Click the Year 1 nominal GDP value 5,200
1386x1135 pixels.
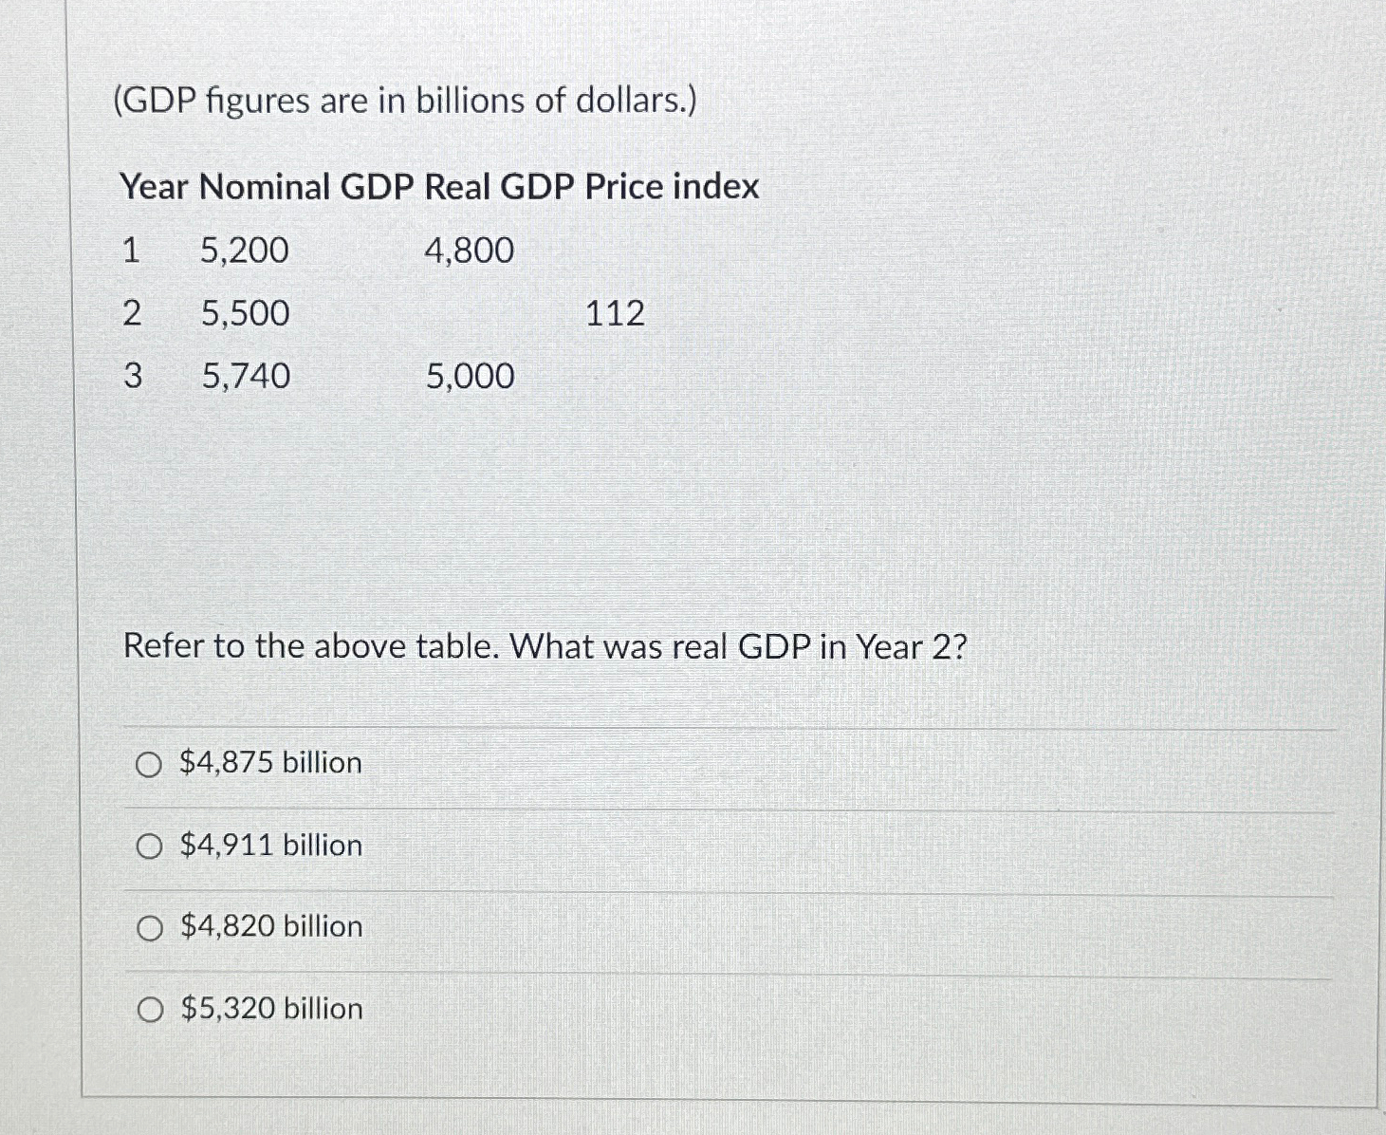[244, 251]
